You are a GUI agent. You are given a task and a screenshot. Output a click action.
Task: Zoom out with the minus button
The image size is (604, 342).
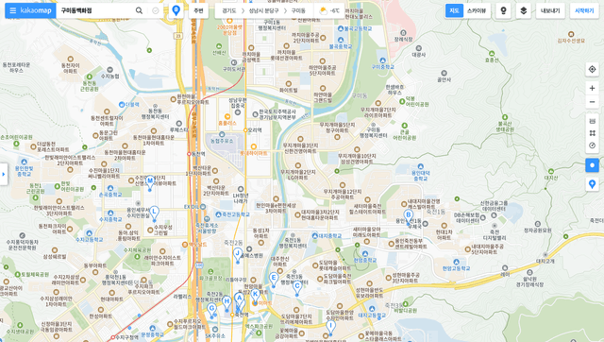(x=592, y=102)
